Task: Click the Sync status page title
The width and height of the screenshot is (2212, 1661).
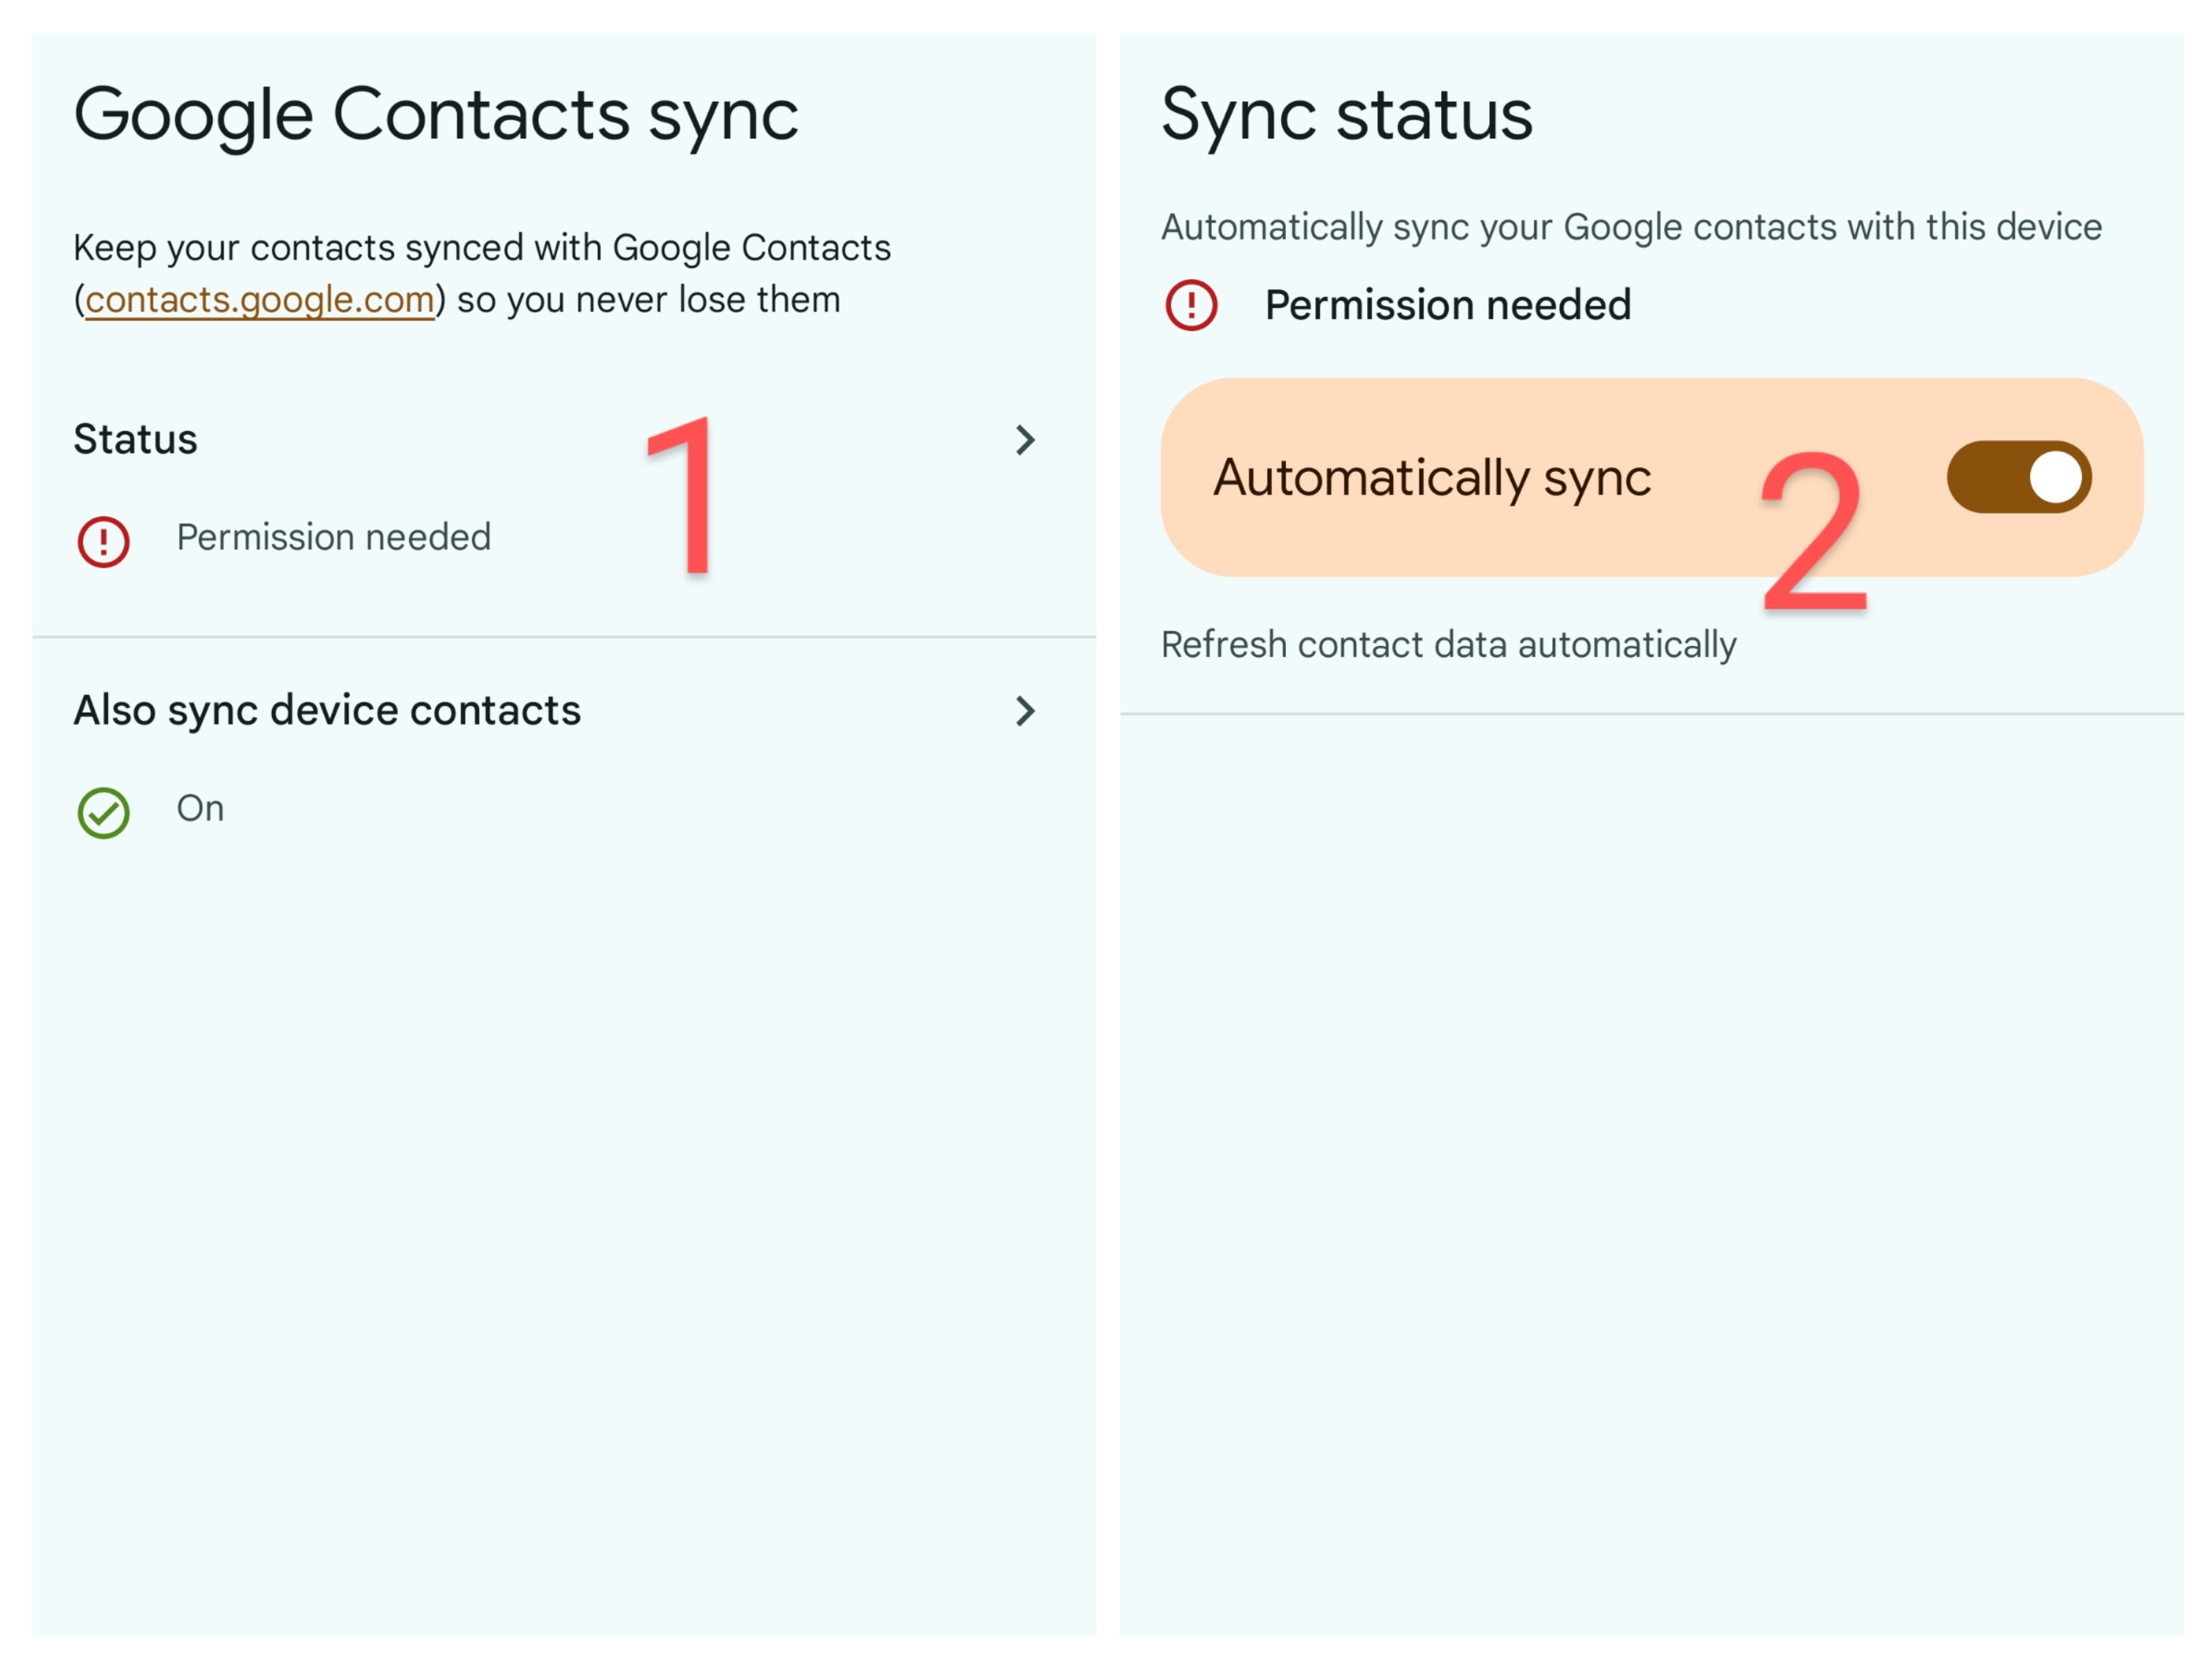Action: pos(1346,115)
